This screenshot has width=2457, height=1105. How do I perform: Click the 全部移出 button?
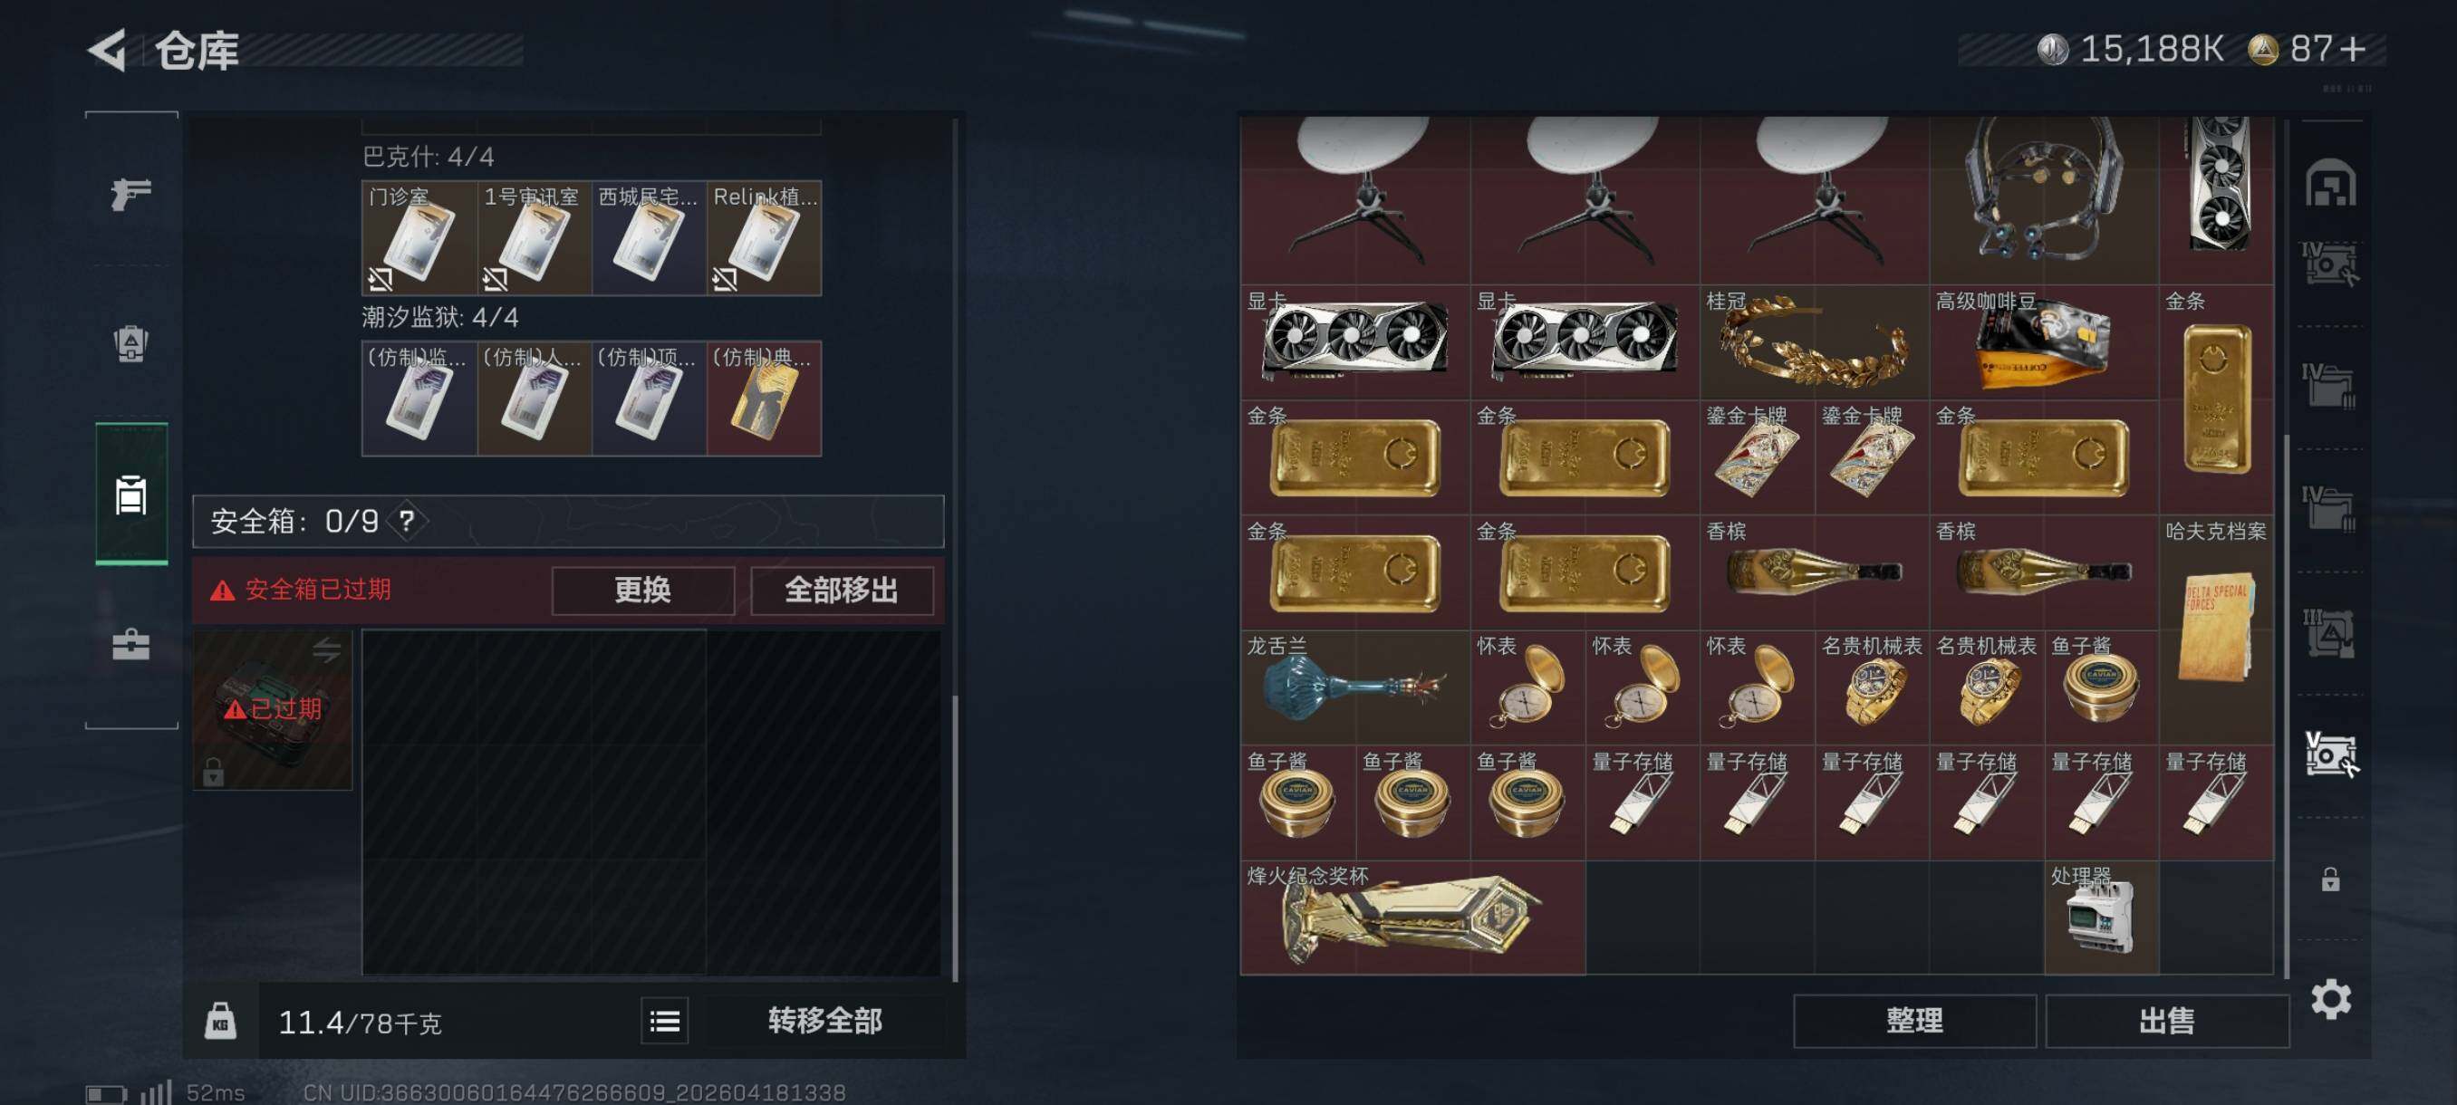842,591
